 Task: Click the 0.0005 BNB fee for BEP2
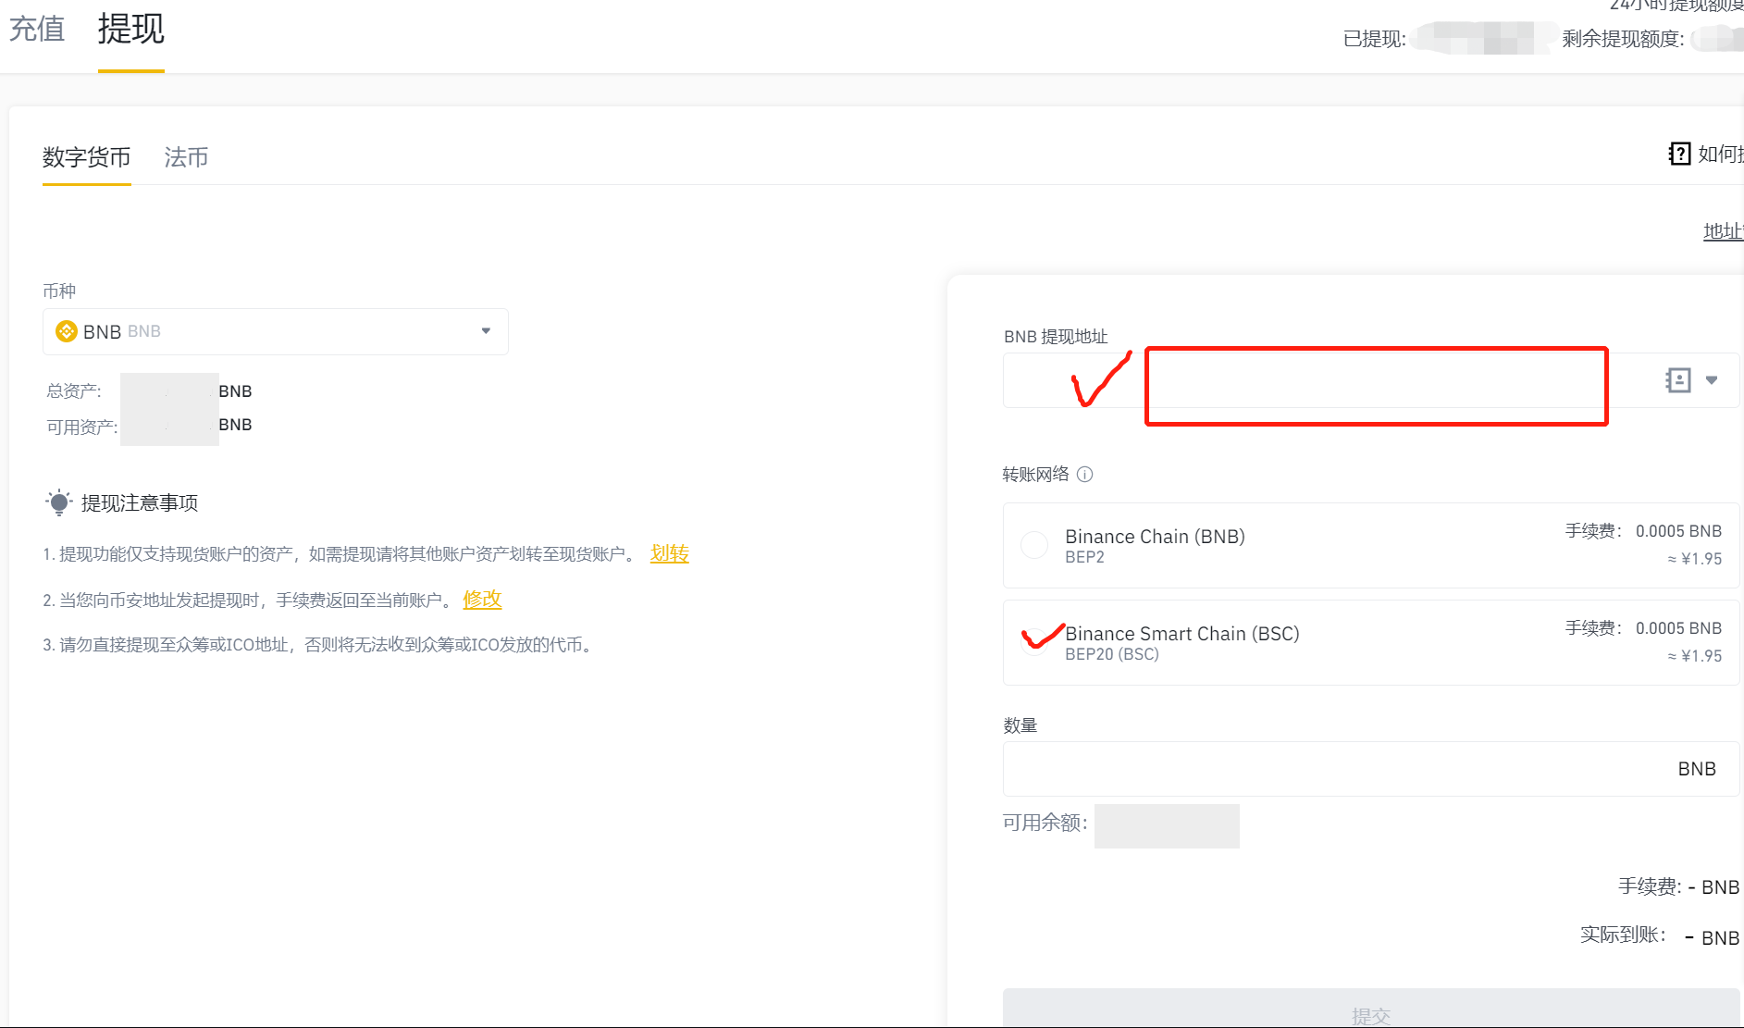tap(1678, 531)
